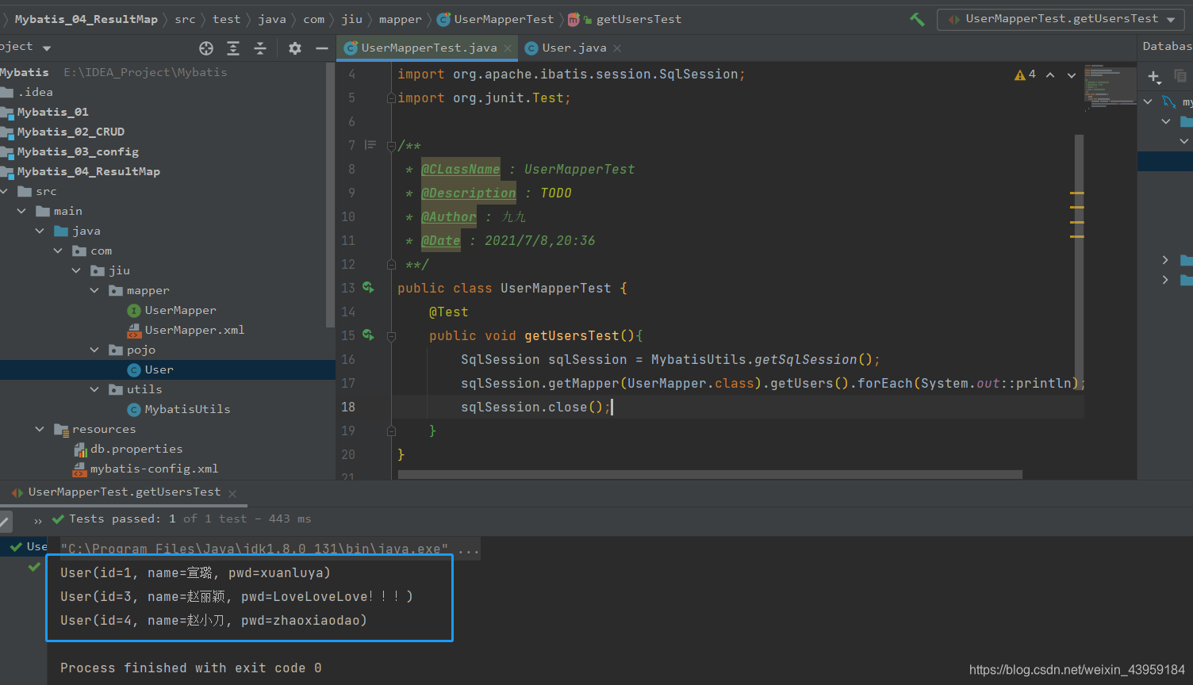Click the java.exe command line link in console

click(254, 549)
